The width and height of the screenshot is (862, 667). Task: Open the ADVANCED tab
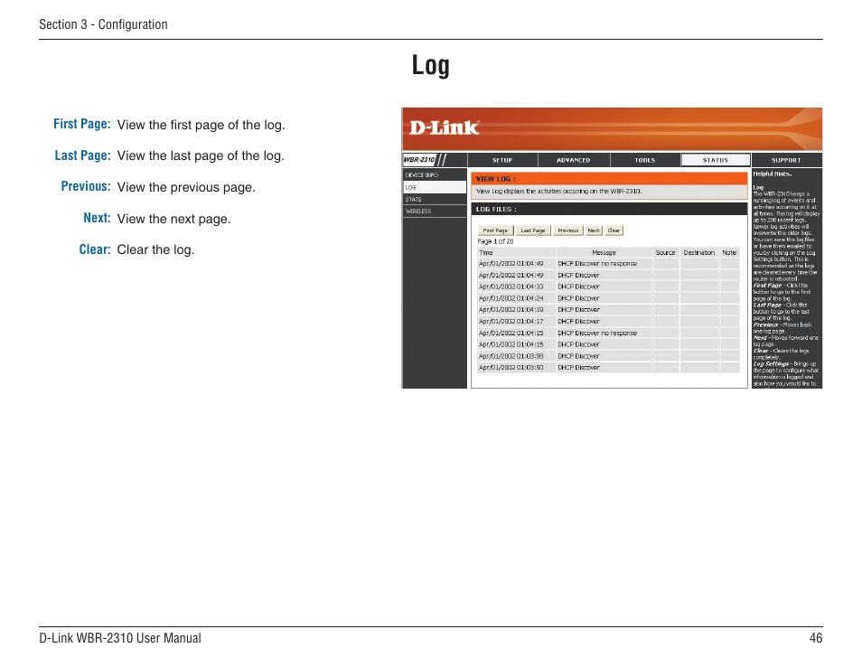tap(574, 160)
